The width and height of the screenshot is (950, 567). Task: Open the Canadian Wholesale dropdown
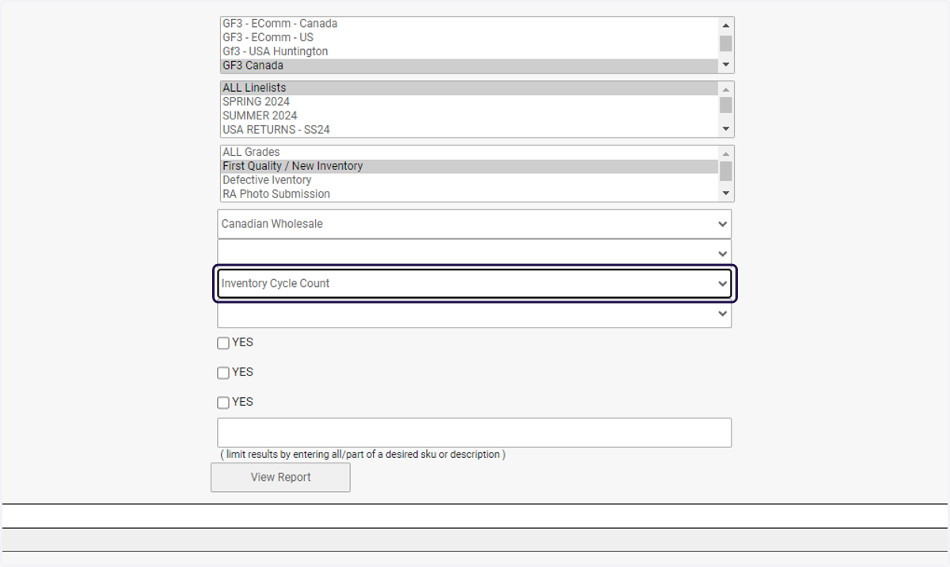(x=474, y=224)
